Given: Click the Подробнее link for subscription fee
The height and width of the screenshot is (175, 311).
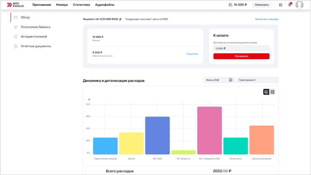Looking at the screenshot, I should [x=192, y=54].
